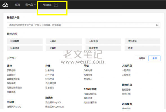Open 归档存储 link
Viewport: 166px width, 112px height.
click(50, 79)
